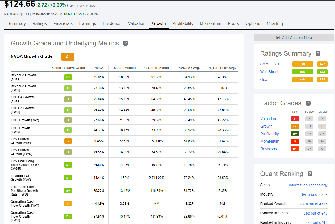
Task: Go to the Earnings tab
Action: click(88, 24)
